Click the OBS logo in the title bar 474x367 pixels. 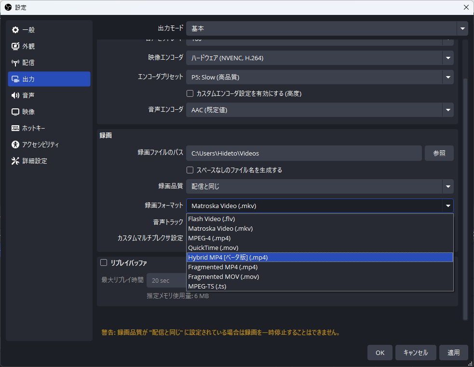tap(8, 7)
